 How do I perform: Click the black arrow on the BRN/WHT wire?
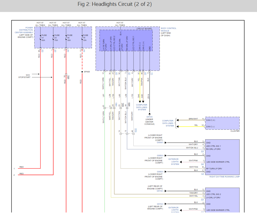point(178,120)
